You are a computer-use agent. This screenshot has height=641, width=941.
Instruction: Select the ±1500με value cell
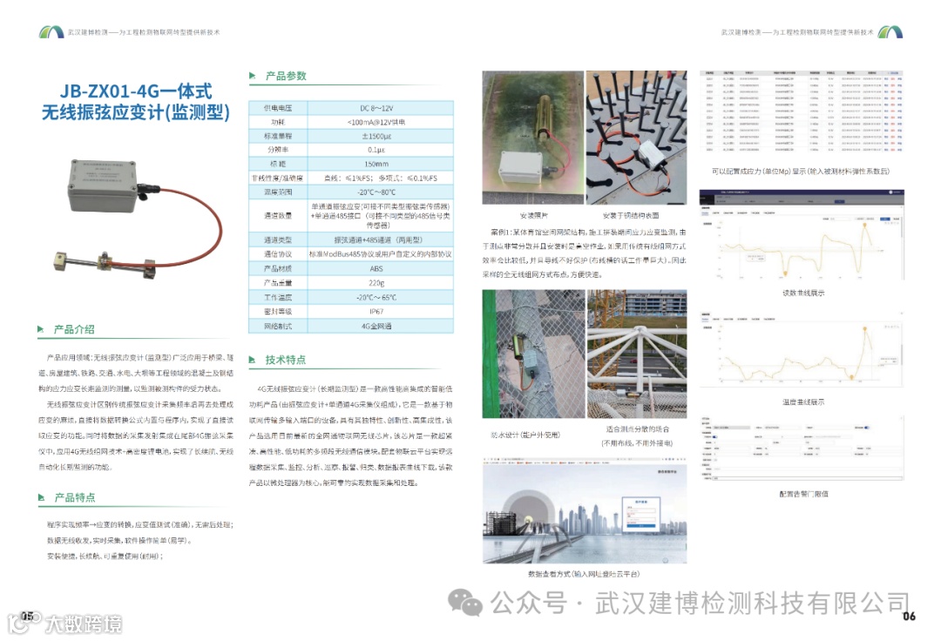(381, 136)
